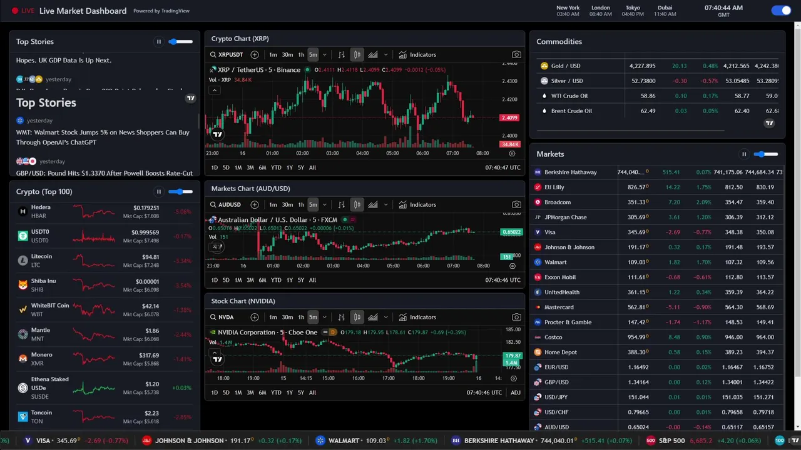Select 30m interval in AUD/USD chart

pos(287,204)
